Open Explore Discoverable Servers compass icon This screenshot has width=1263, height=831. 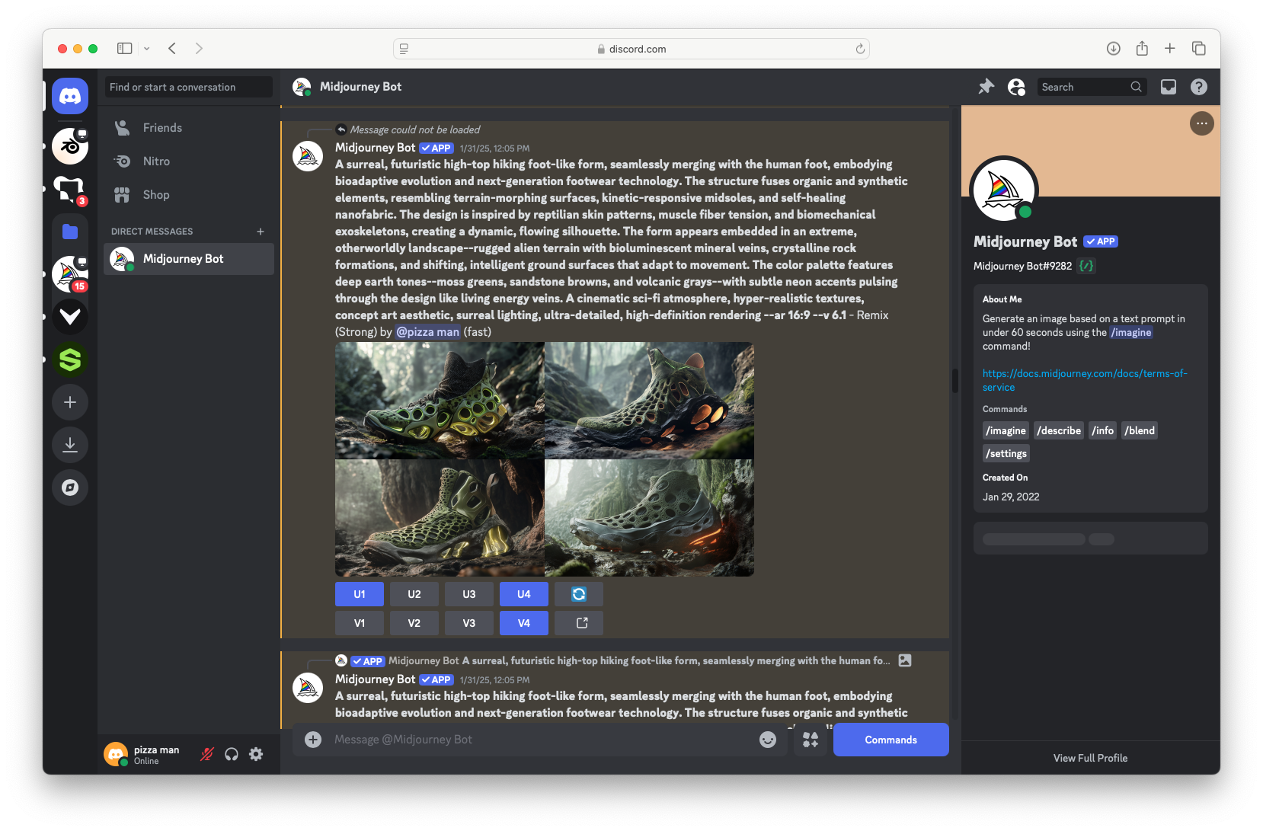point(70,487)
